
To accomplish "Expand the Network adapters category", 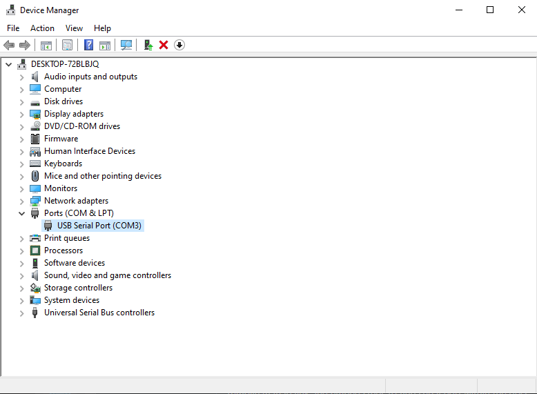I will click(x=21, y=201).
